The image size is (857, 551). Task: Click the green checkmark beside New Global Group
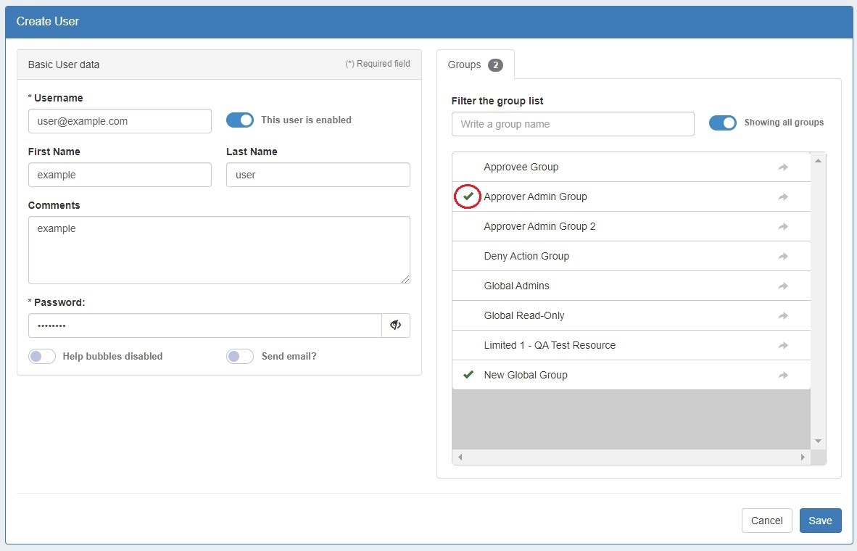coord(468,375)
